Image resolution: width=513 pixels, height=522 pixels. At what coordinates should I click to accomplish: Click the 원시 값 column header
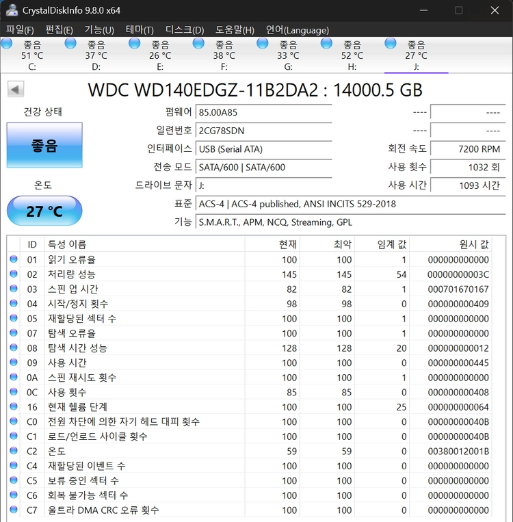451,244
